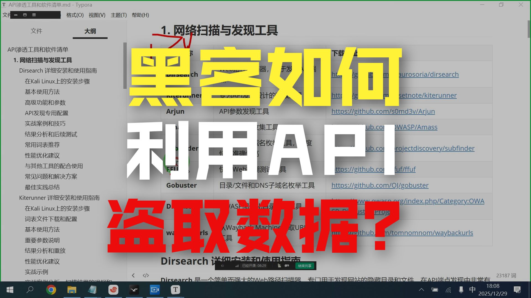The image size is (531, 298).
Task: Toggle source code mode icon
Action: tap(146, 275)
